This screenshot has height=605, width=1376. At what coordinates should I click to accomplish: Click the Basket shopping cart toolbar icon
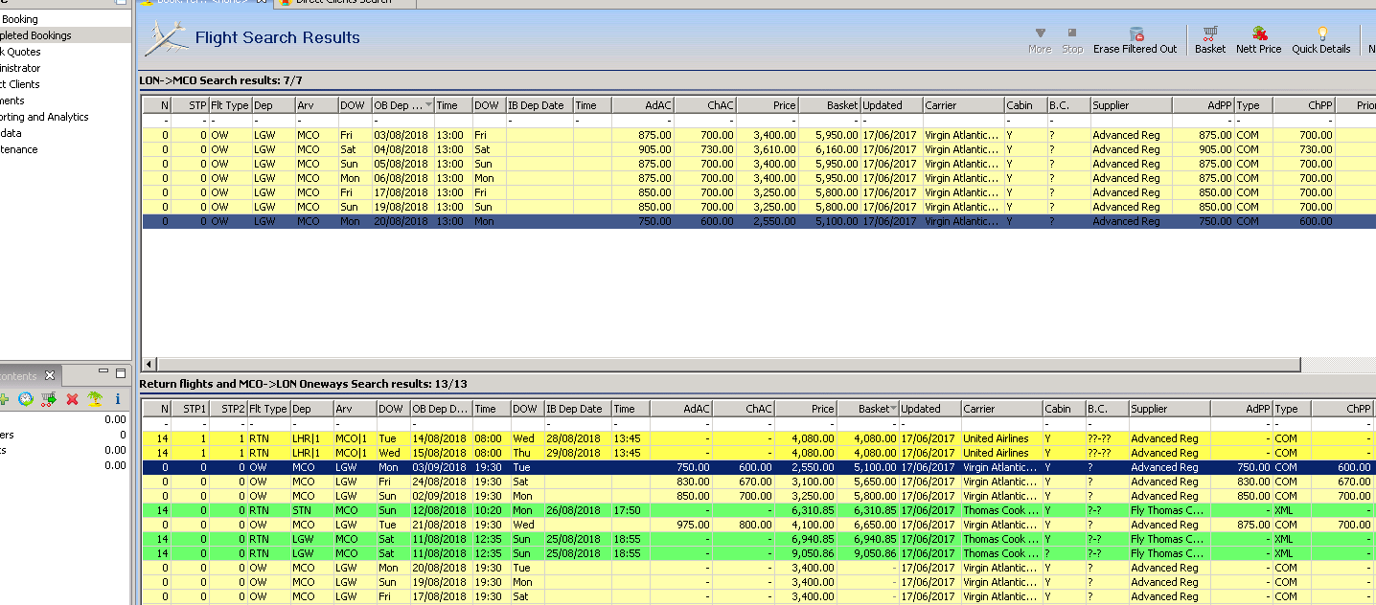point(1209,39)
